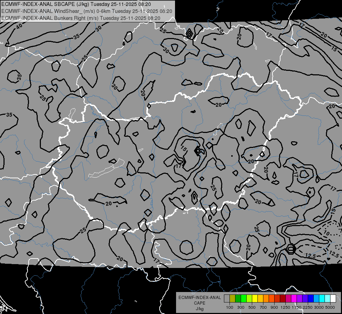
Task: Click the 1250 legend tick label
Action: [x=285, y=307]
